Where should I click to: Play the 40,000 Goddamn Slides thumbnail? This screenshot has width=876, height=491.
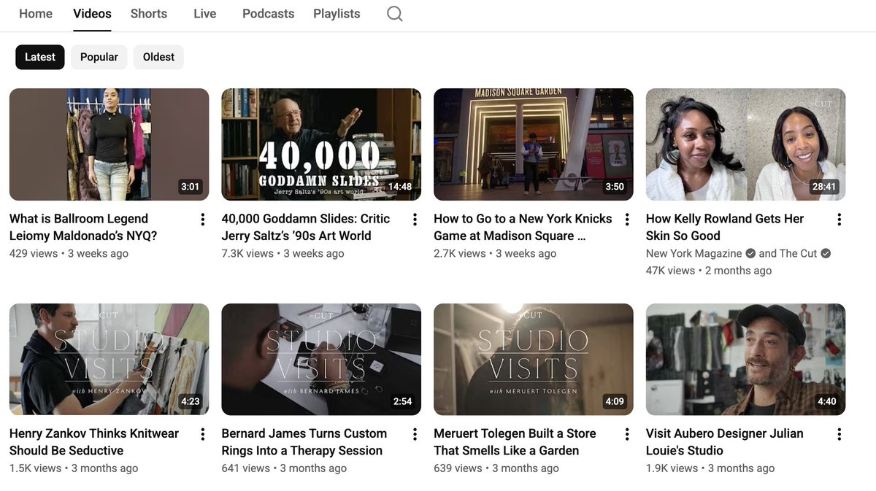[321, 144]
